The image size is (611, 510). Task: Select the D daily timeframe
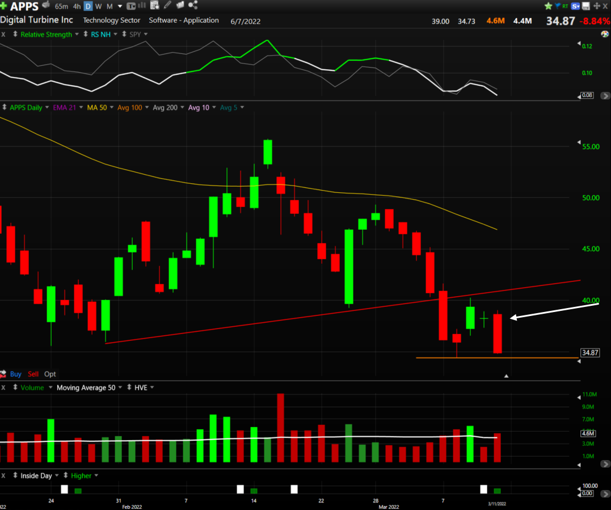click(89, 6)
